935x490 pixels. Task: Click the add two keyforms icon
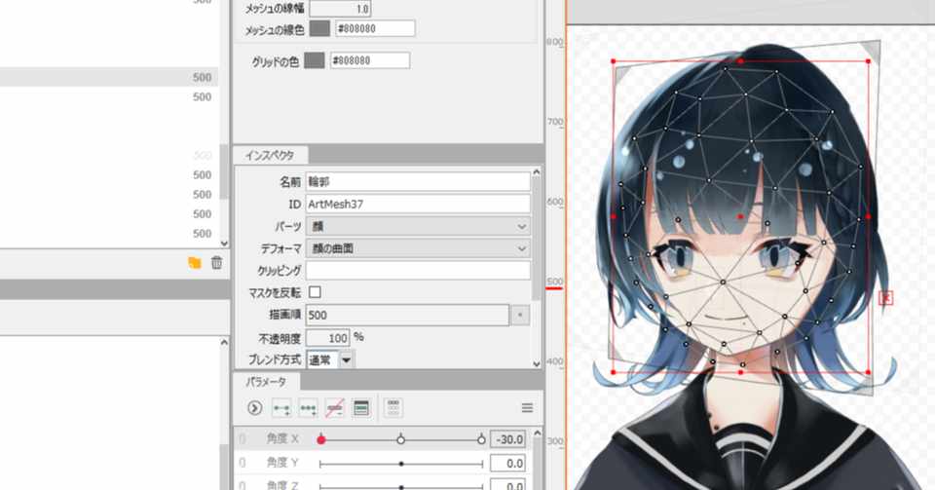click(281, 408)
